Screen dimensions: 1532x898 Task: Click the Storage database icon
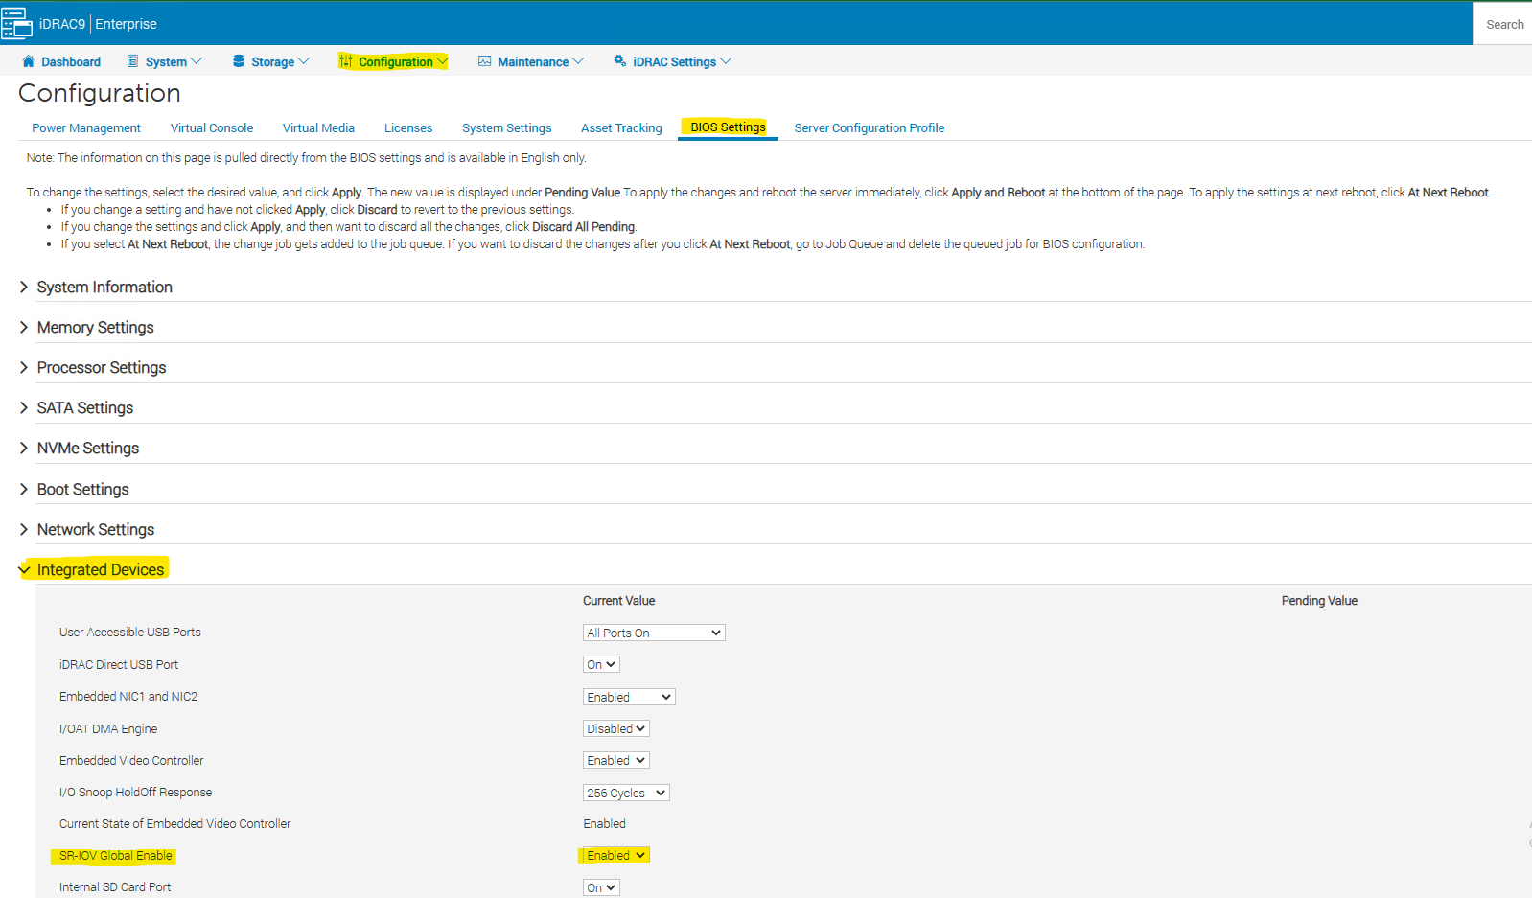[239, 61]
